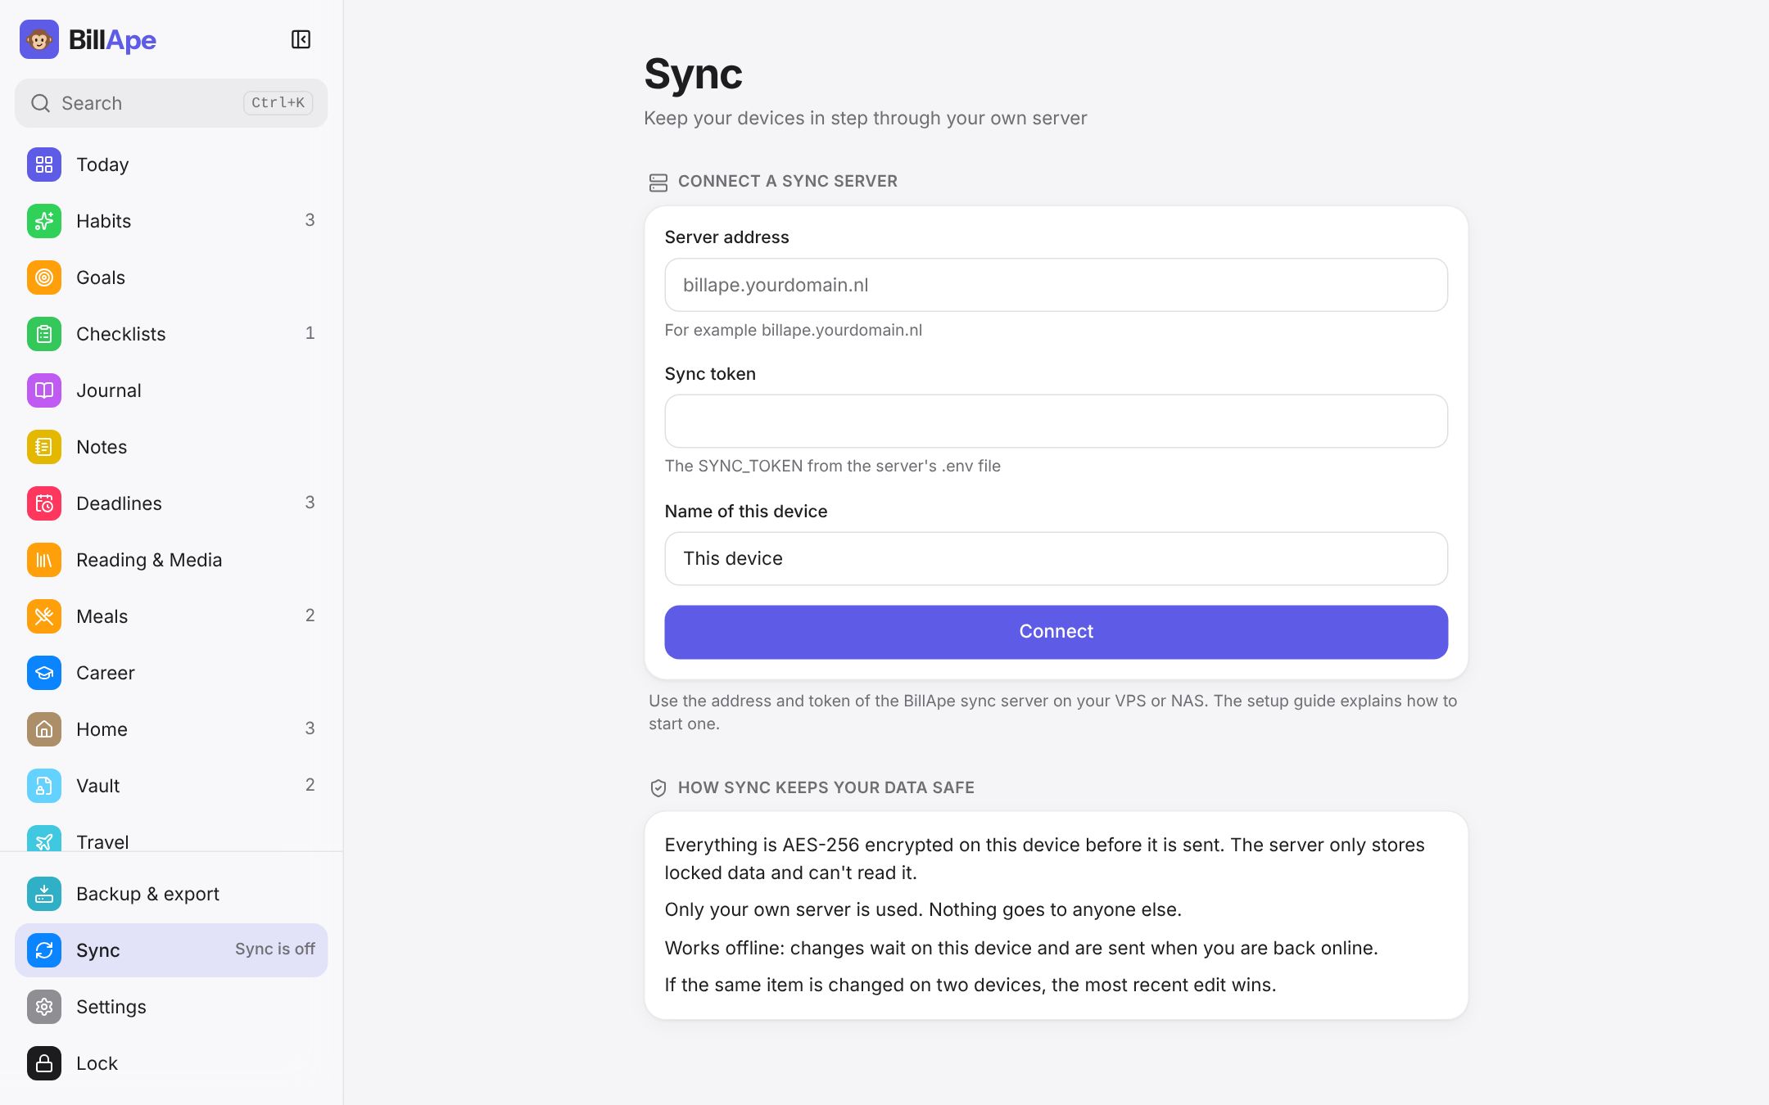Click the Vault count badge 2
The height and width of the screenshot is (1105, 1769).
coord(310,785)
